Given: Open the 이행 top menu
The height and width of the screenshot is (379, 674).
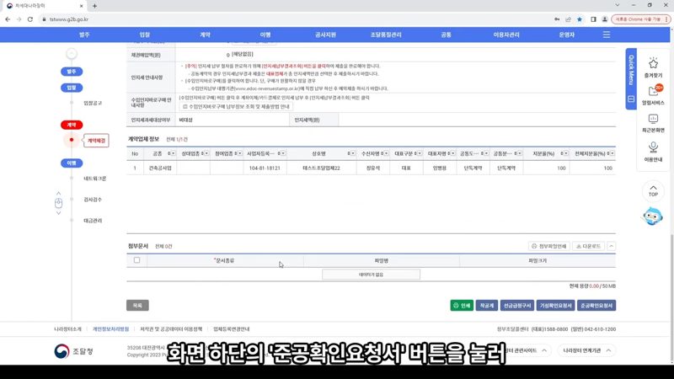Looking at the screenshot, I should coord(265,35).
